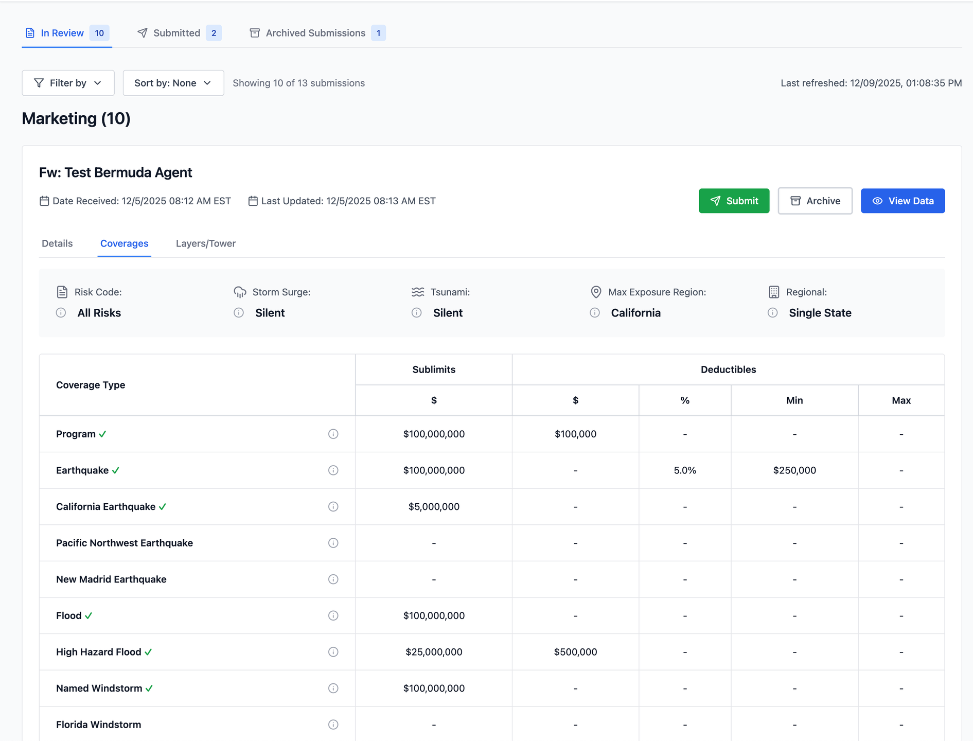Open the Filter by dropdown
973x741 pixels.
(68, 83)
